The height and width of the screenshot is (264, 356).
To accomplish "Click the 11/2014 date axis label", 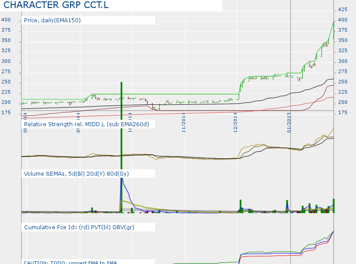I will pos(184,123).
